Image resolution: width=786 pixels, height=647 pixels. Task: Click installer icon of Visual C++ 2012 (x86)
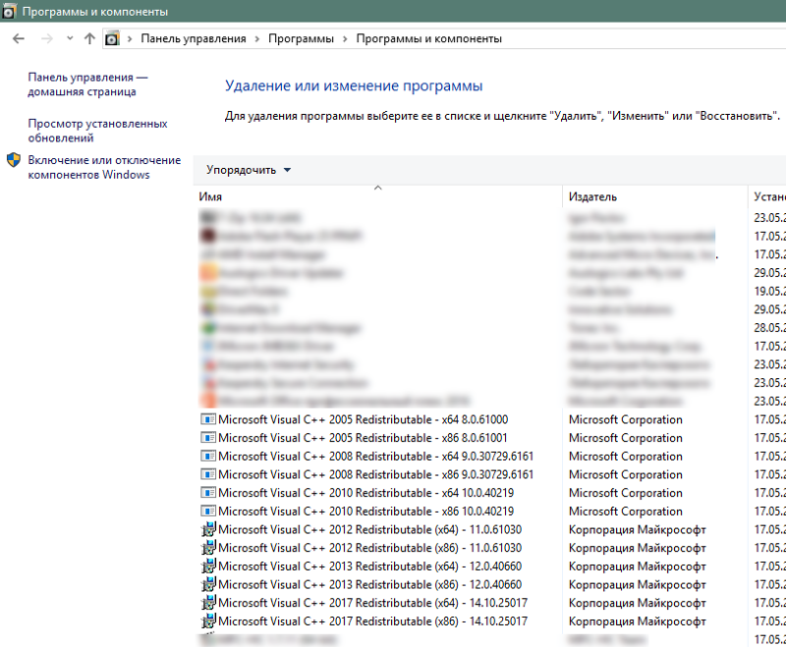click(x=208, y=548)
